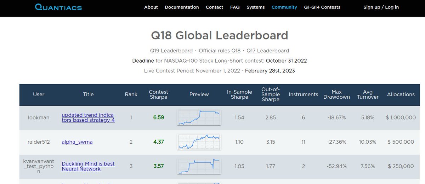Image resolution: width=425 pixels, height=184 pixels.
Task: Click the Avg Turnover column header
Action: tap(368, 94)
